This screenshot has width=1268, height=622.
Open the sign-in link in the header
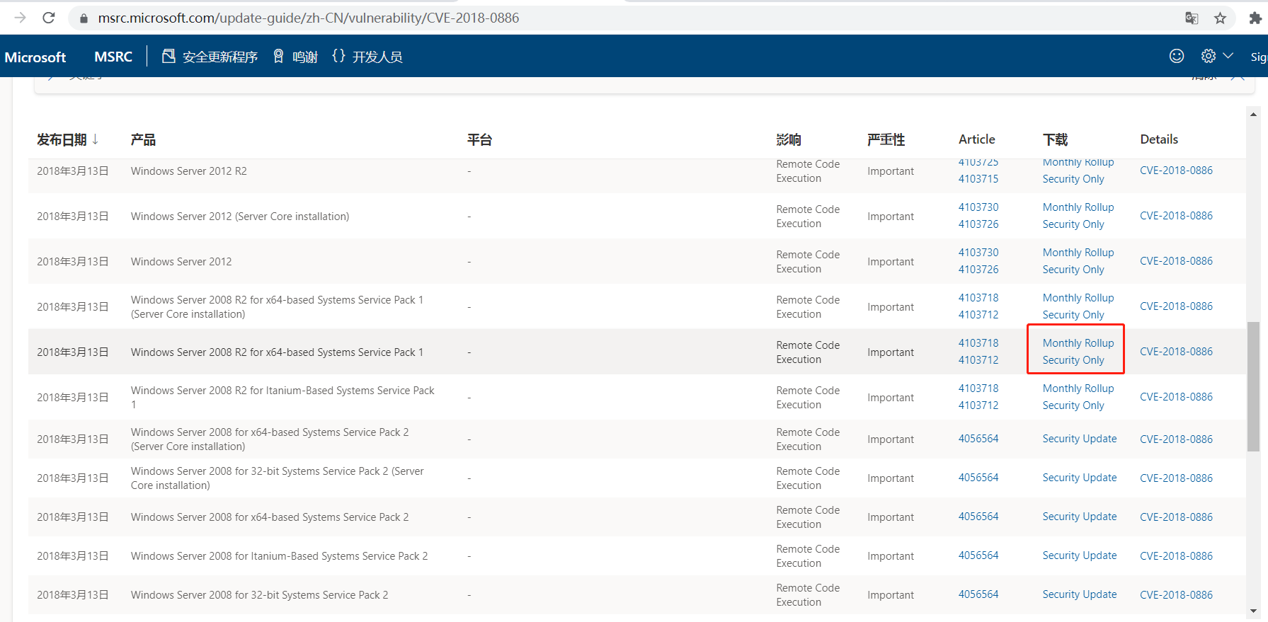tap(1258, 57)
